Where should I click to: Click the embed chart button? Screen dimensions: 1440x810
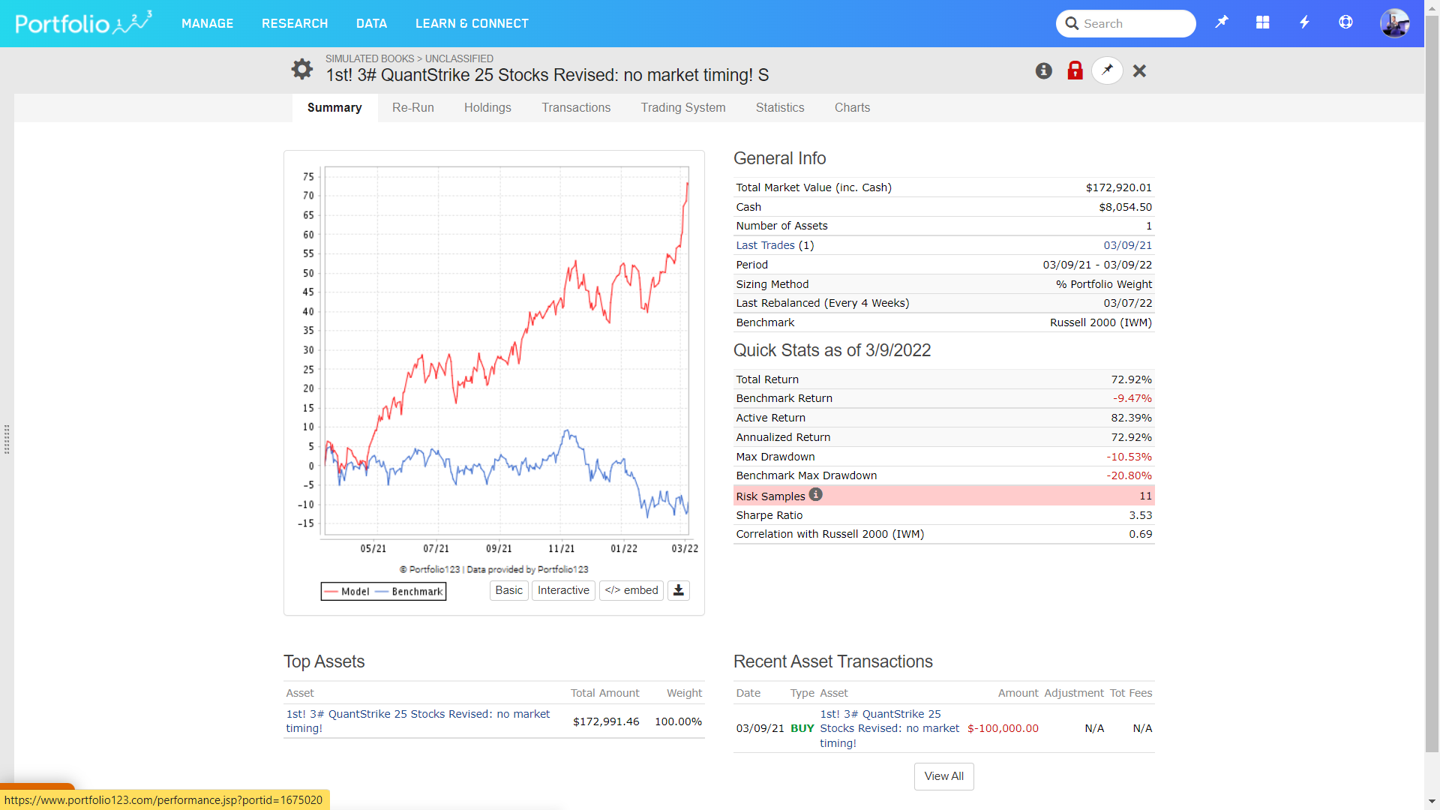(x=631, y=590)
